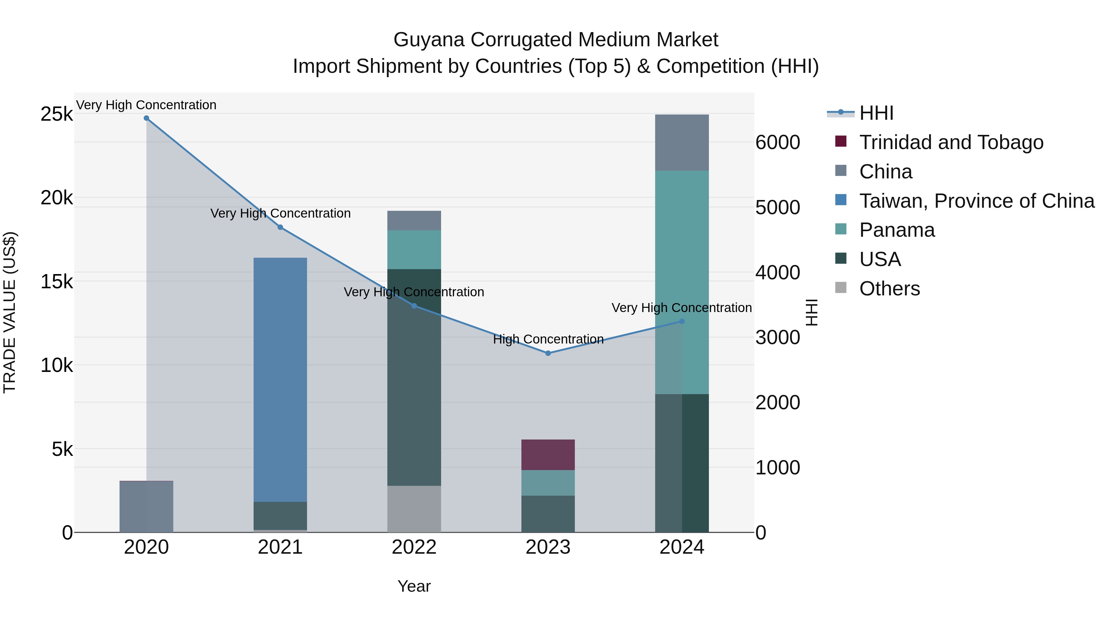Viewport: 1112px width, 625px height.
Task: Toggle the USA legend label
Action: click(880, 259)
